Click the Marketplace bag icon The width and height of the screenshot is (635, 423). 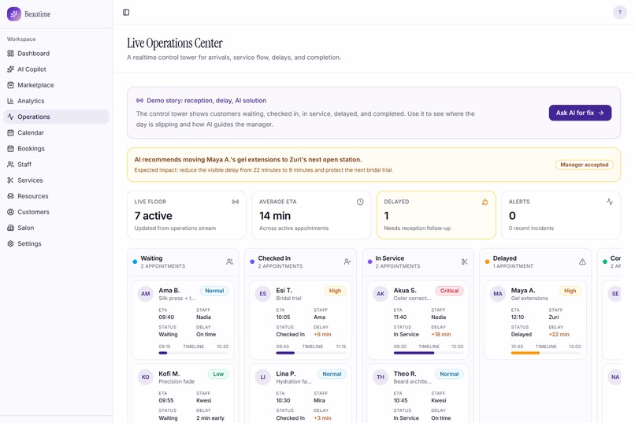click(10, 85)
